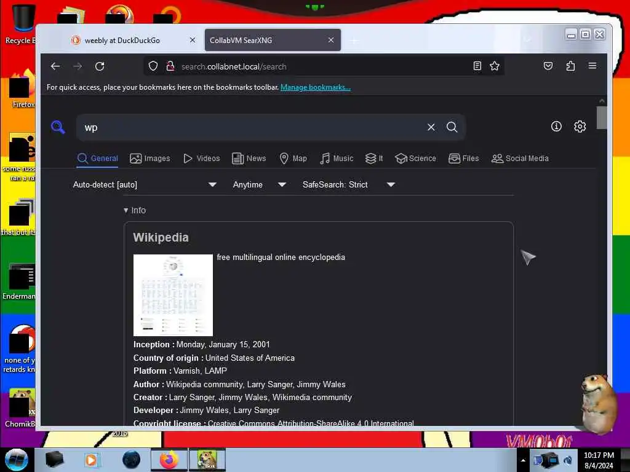The width and height of the screenshot is (630, 472).
Task: Click the 'Varnish, LAMP' platform text
Action: [200, 371]
